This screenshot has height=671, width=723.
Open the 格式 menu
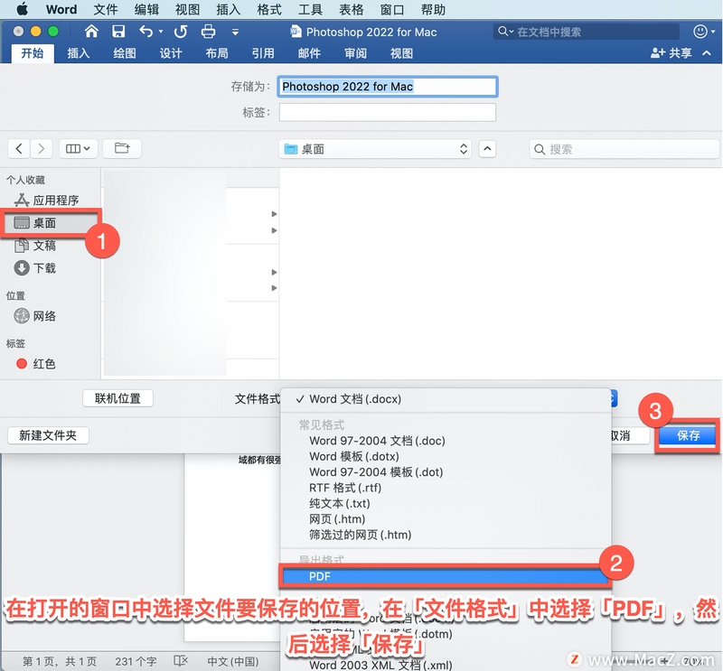tap(269, 9)
